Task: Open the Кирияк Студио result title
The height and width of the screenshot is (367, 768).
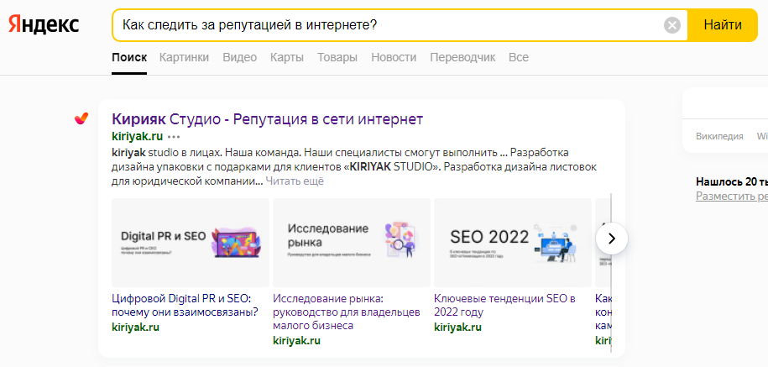Action: (x=268, y=119)
